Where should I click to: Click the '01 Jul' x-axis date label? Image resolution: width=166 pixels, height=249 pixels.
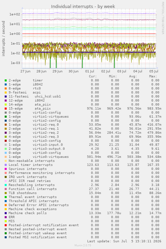point(90,71)
